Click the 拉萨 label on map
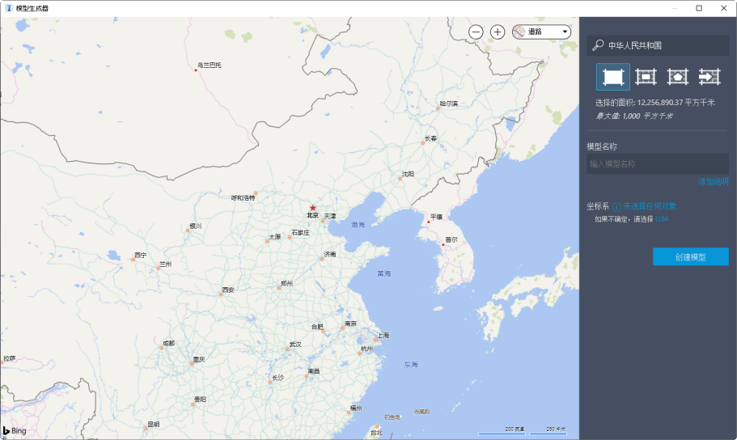Screen dimensions: 737x440 point(9,358)
